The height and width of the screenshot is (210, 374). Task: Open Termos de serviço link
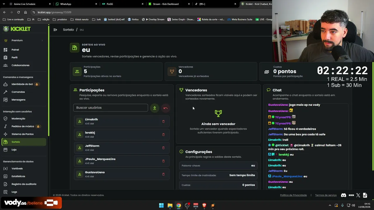tap(326, 195)
